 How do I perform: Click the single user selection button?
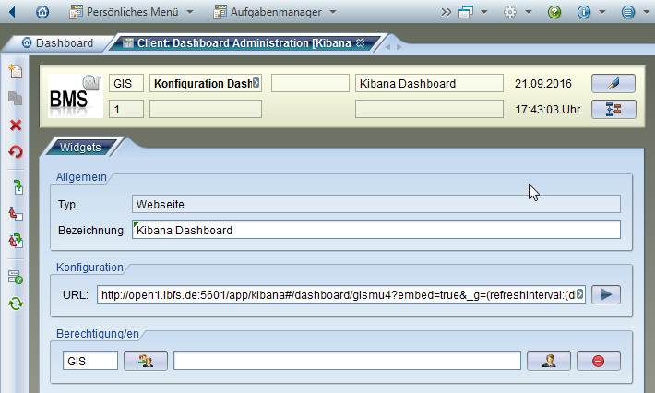coord(549,361)
